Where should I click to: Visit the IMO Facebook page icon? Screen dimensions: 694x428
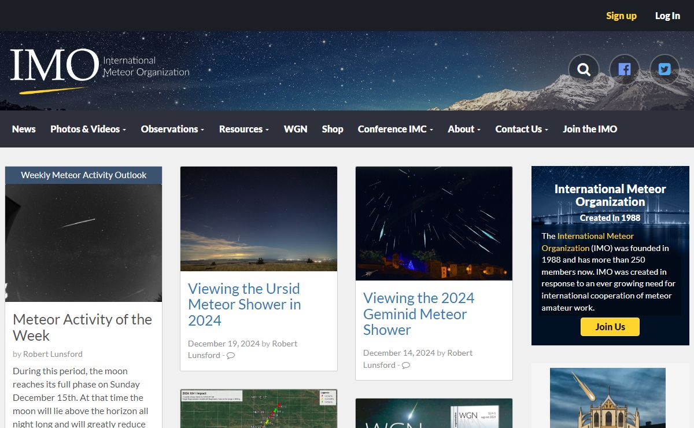pyautogui.click(x=624, y=69)
